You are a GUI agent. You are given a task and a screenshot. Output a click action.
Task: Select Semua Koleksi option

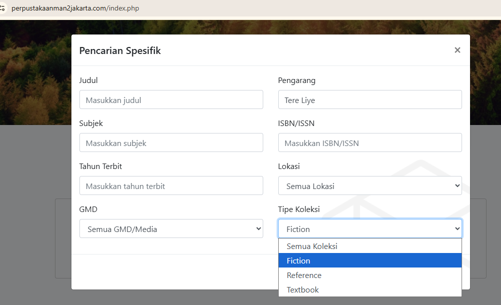click(312, 246)
